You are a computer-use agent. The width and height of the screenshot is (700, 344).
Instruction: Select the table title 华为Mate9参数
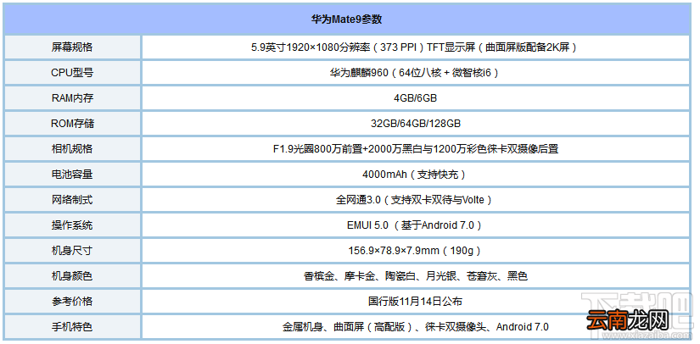(x=346, y=20)
